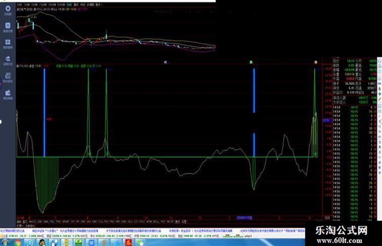
Task: Launch Chrome from the taskbar
Action: (x=17, y=243)
